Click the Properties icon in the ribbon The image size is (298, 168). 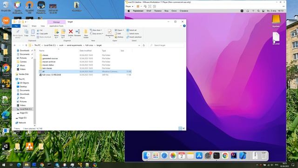pos(110,31)
